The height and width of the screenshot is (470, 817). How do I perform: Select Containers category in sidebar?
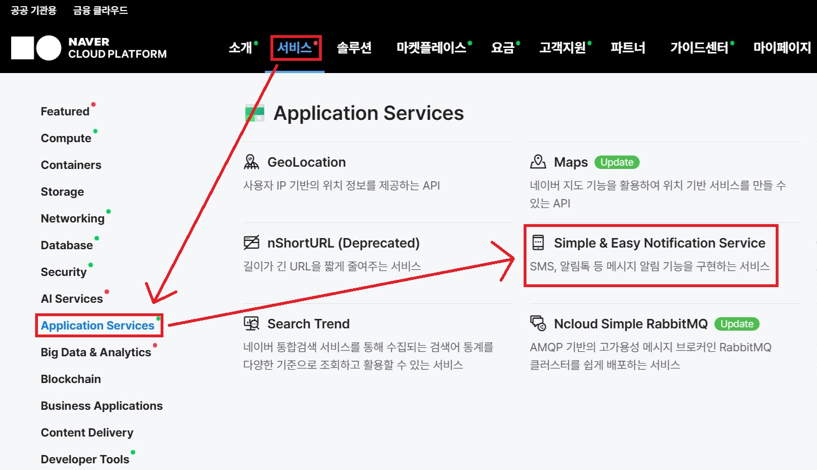coord(71,165)
